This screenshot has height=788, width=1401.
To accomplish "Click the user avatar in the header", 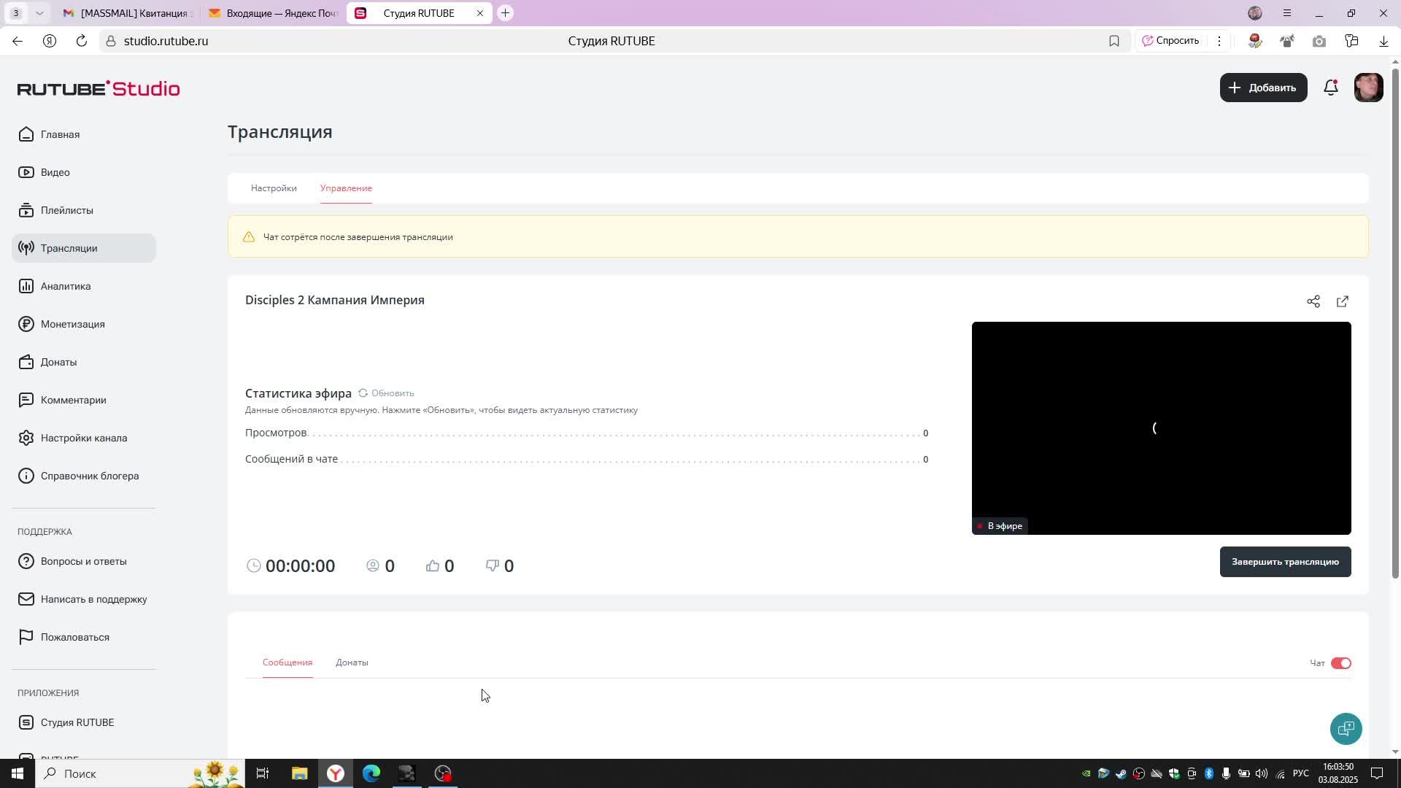I will coord(1368,88).
